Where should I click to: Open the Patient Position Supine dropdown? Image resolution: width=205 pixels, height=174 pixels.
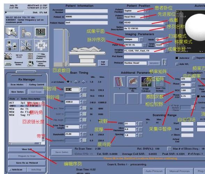(x=147, y=11)
